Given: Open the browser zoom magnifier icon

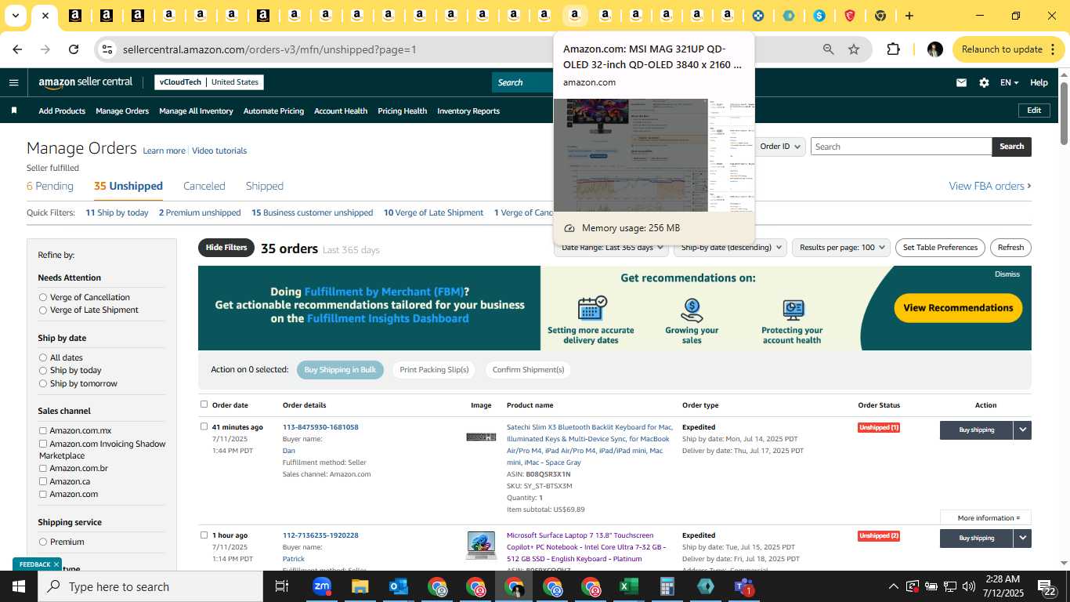Looking at the screenshot, I should [x=828, y=49].
